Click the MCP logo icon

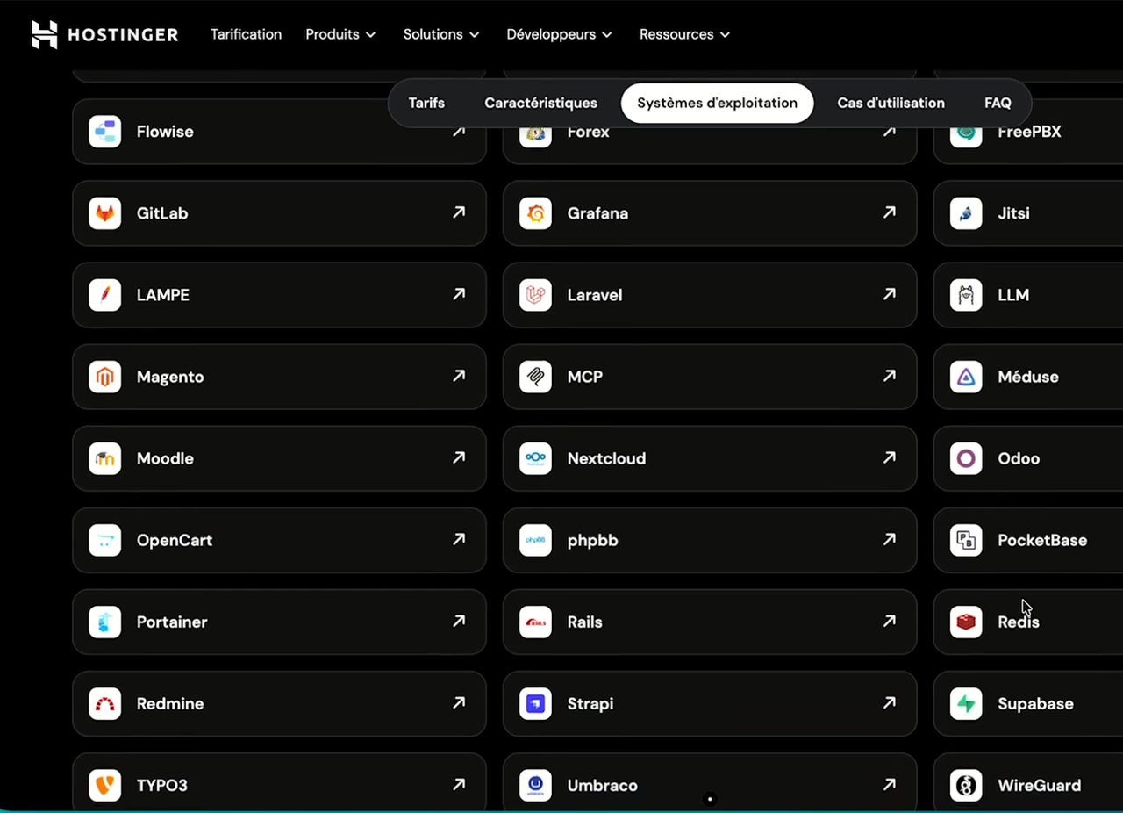535,377
